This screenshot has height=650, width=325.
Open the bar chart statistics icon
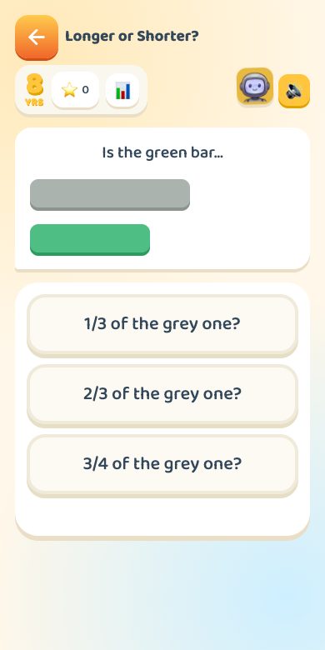point(122,90)
